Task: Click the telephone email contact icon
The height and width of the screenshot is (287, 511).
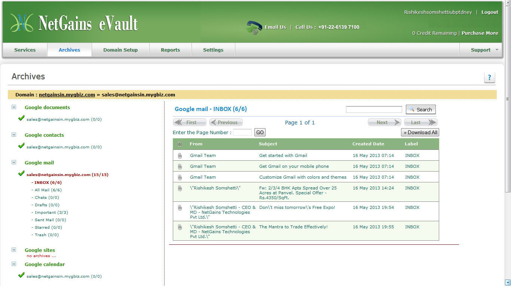Action: pyautogui.click(x=254, y=28)
